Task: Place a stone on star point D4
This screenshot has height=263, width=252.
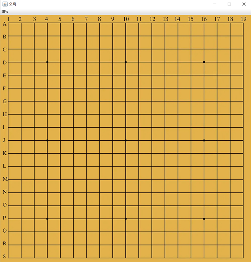Action: [47, 62]
